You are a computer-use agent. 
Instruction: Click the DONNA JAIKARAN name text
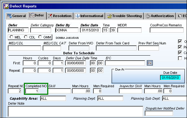67,38
